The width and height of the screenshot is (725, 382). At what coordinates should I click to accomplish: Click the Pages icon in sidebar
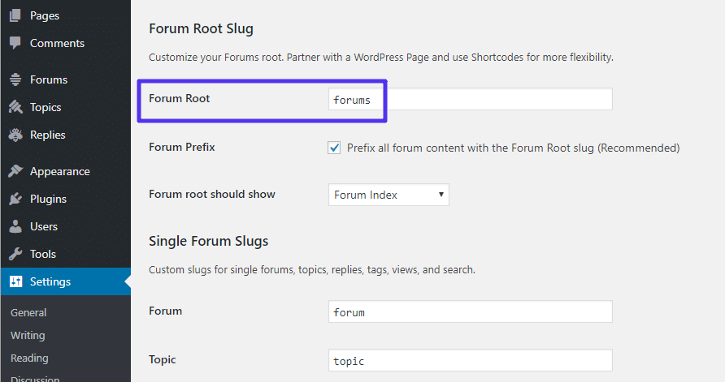[x=15, y=15]
